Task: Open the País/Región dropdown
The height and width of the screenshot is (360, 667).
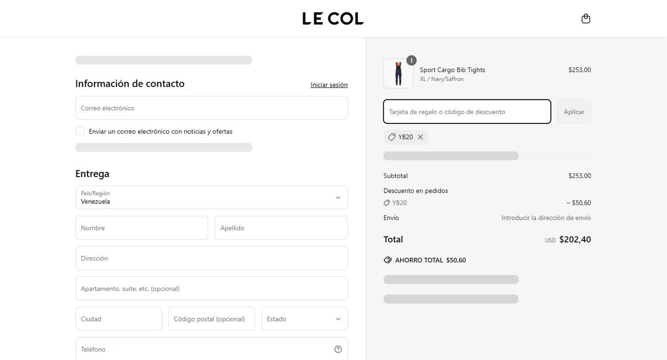Action: (x=212, y=198)
